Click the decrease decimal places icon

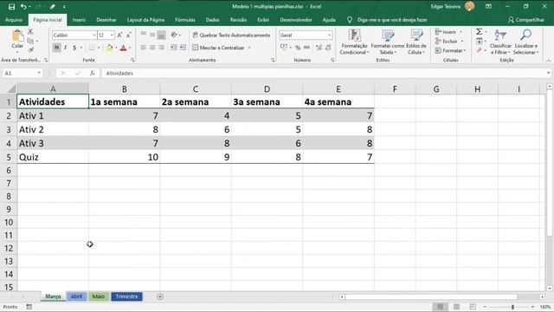(328, 48)
